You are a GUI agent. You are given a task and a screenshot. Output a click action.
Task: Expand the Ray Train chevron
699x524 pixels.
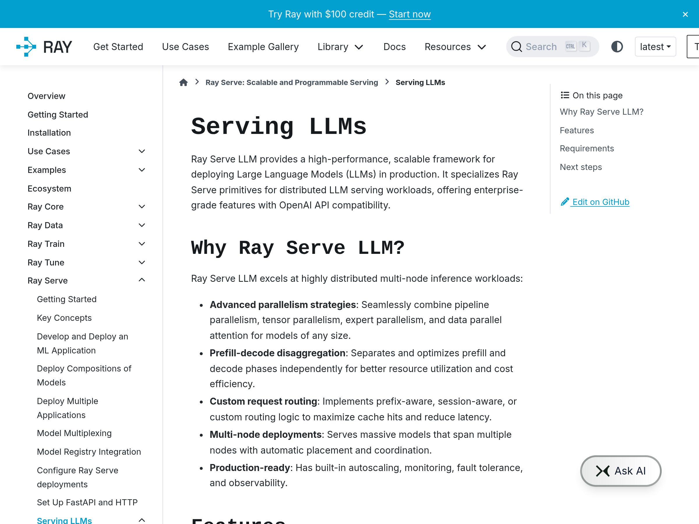click(142, 244)
